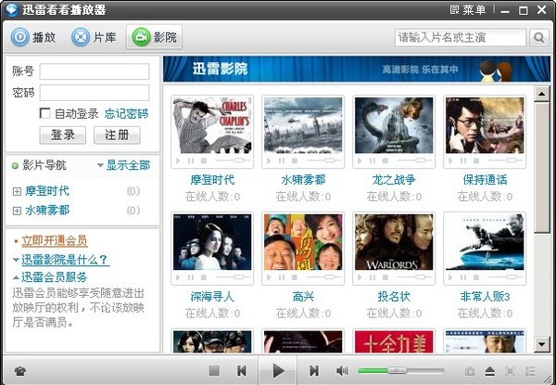Open the 摩登时代 movie poster
This screenshot has width=556, height=385.
coord(212,125)
